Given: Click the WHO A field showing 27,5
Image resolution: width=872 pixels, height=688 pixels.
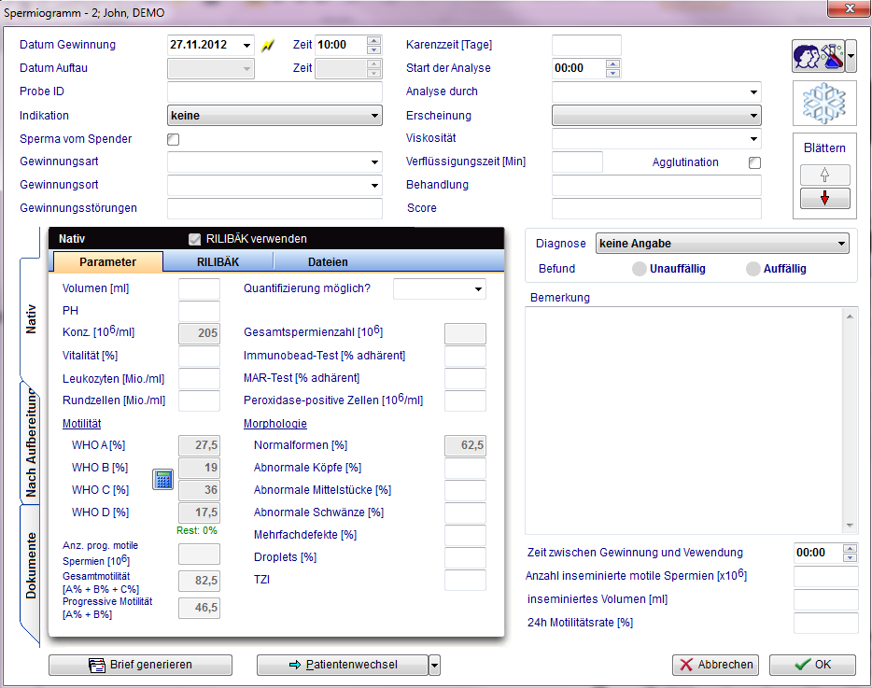Looking at the screenshot, I should pyautogui.click(x=199, y=445).
